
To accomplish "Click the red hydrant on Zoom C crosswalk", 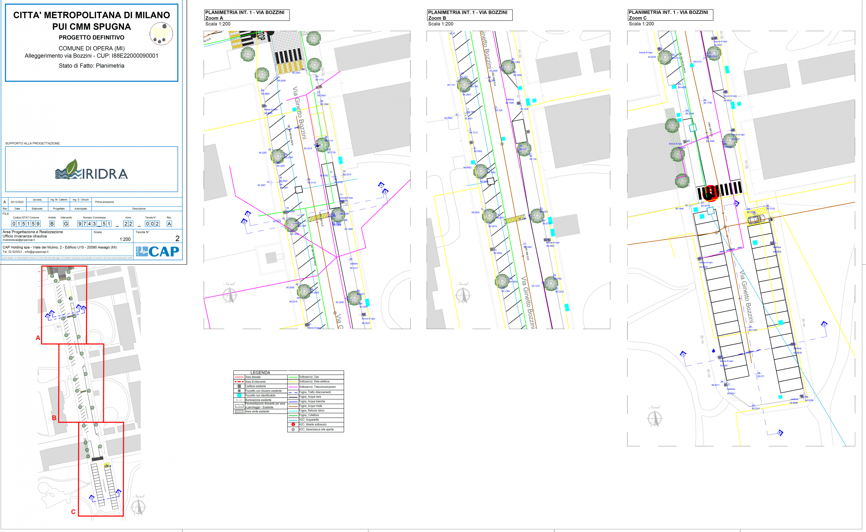I will point(710,193).
